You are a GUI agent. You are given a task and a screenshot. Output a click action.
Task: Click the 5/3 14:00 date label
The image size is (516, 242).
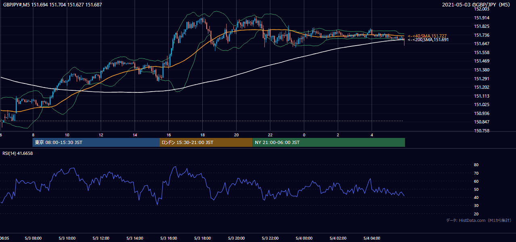(135, 238)
